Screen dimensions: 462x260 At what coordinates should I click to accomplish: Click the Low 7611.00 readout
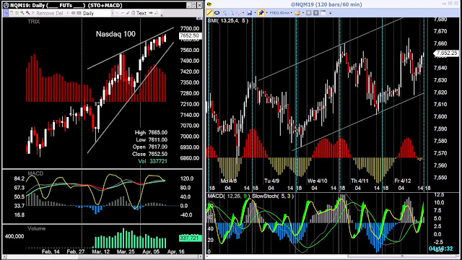click(152, 139)
